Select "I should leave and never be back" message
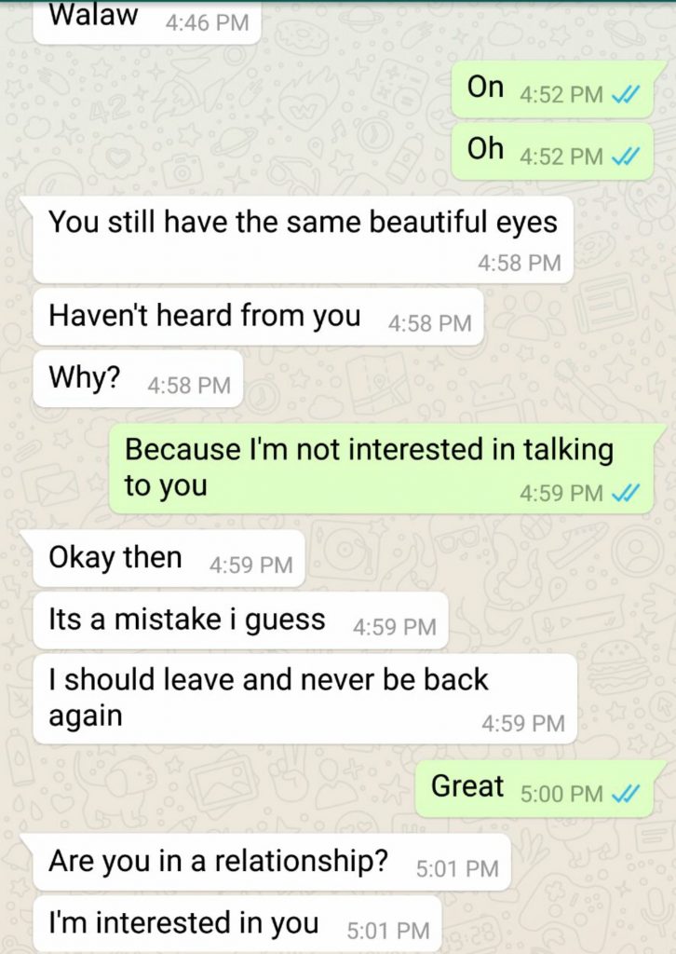 click(304, 699)
